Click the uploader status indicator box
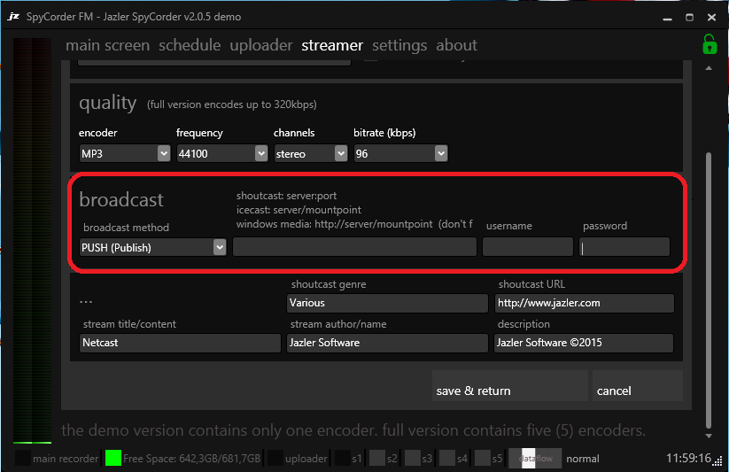729x472 pixels. point(275,458)
